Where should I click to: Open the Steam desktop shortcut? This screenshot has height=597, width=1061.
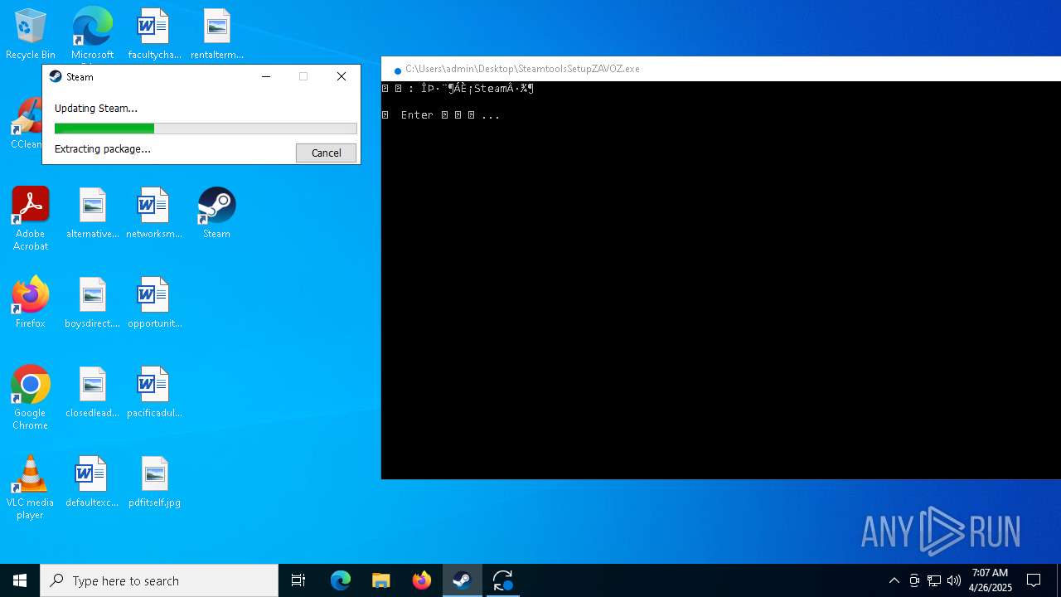[216, 213]
